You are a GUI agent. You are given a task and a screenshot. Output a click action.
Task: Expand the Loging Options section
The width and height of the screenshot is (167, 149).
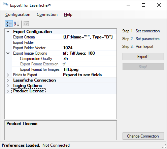(8, 86)
